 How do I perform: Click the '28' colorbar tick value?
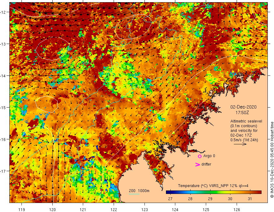click(x=190, y=199)
